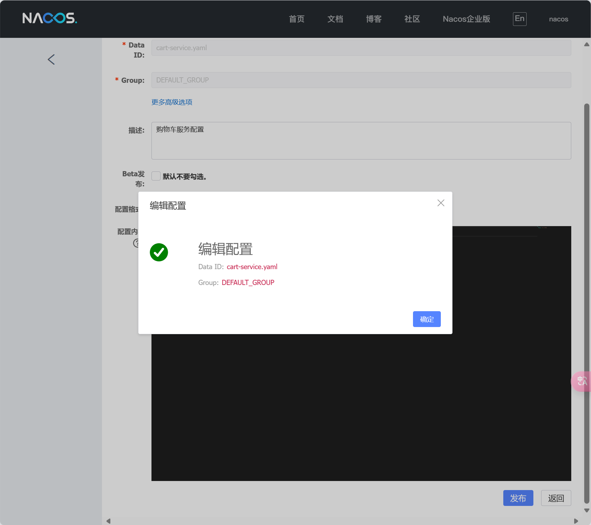
Task: Click the Nacos logo
Action: pos(50,18)
